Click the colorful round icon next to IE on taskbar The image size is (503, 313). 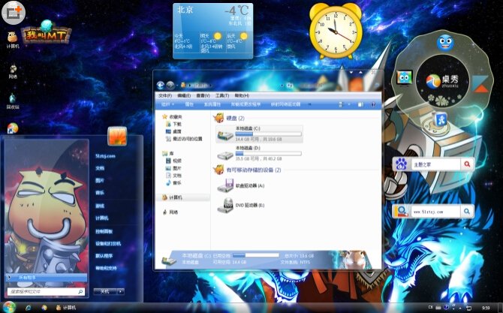(44, 308)
